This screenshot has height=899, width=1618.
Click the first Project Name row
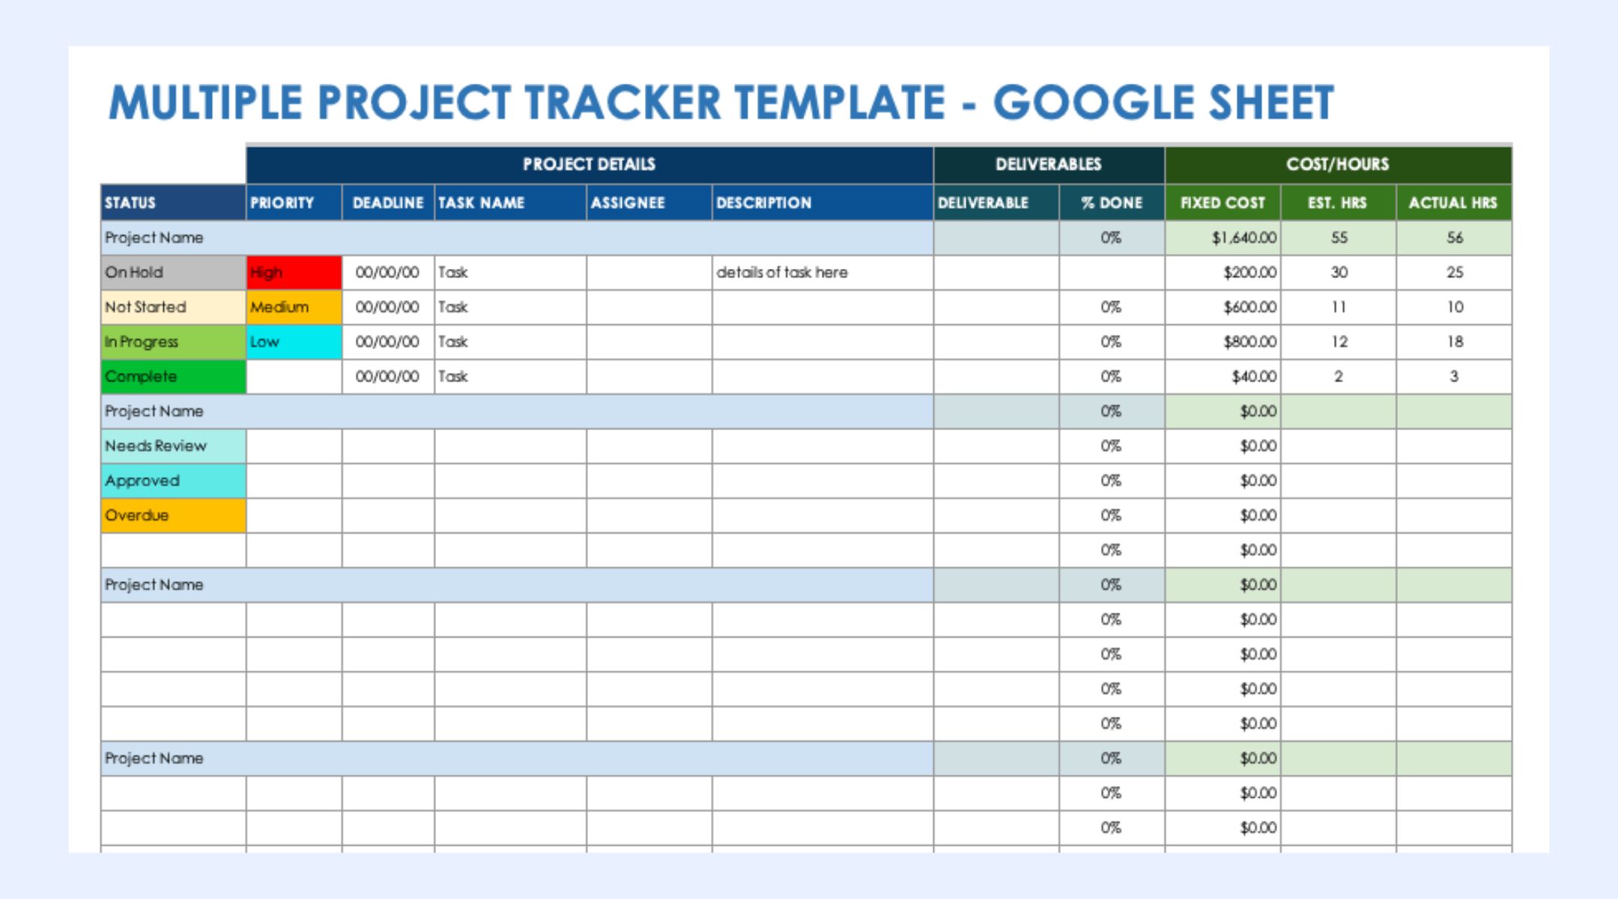click(517, 238)
